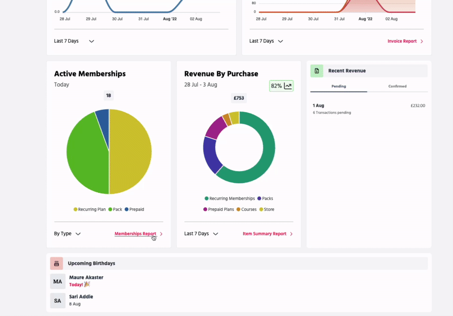Screen dimensions: 453x316
Task: Click the Upcoming Birthdays cake icon
Action: [57, 263]
